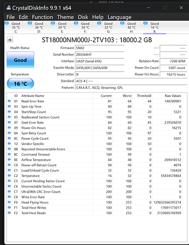Open the File menu

pyautogui.click(x=10, y=17)
